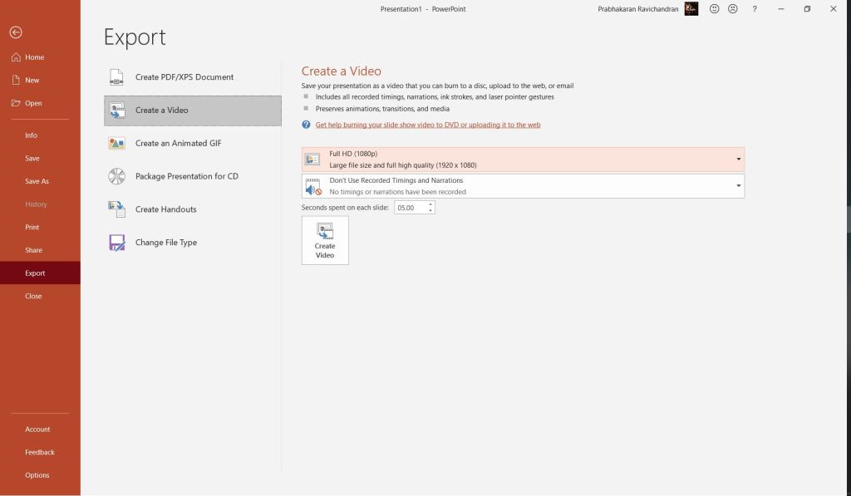Expand the Full HD (1080p) quality dropdown

click(x=738, y=159)
